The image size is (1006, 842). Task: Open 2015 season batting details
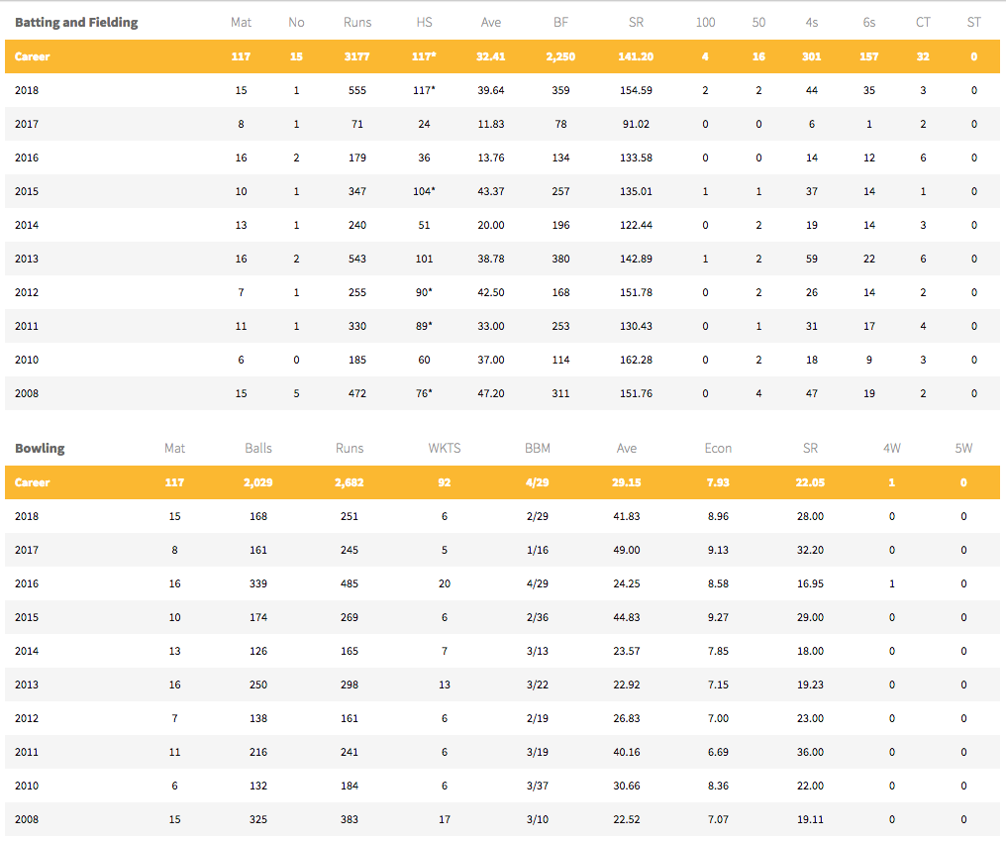coord(27,191)
